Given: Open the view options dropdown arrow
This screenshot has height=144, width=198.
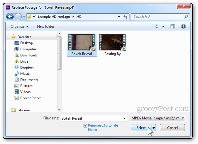Looking at the screenshot, I should 163,26.
